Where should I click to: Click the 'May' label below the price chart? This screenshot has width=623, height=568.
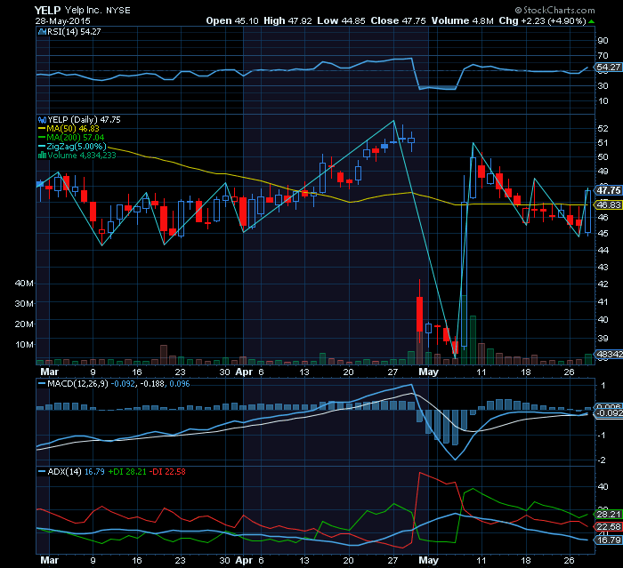coord(428,372)
